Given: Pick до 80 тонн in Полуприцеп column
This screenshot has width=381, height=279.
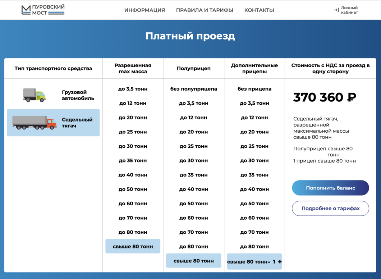Looking at the screenshot, I should (194, 247).
